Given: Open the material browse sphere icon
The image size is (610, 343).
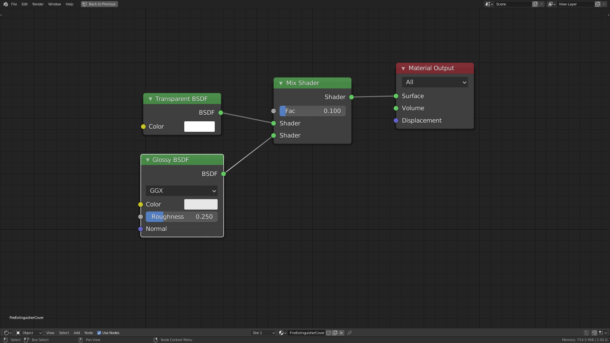Looking at the screenshot, I should [x=282, y=333].
